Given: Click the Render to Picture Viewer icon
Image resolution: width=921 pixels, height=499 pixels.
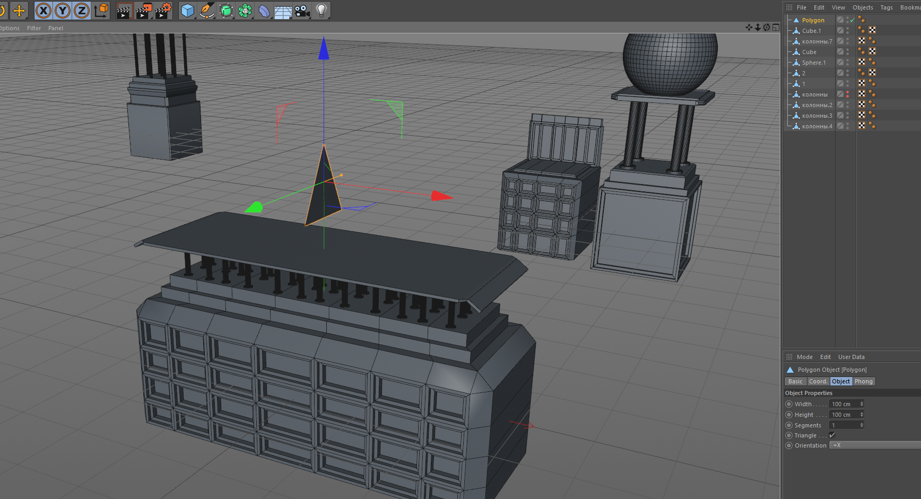Looking at the screenshot, I should [144, 11].
